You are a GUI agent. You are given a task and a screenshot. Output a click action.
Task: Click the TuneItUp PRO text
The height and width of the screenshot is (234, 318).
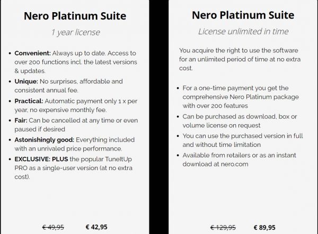point(73,163)
